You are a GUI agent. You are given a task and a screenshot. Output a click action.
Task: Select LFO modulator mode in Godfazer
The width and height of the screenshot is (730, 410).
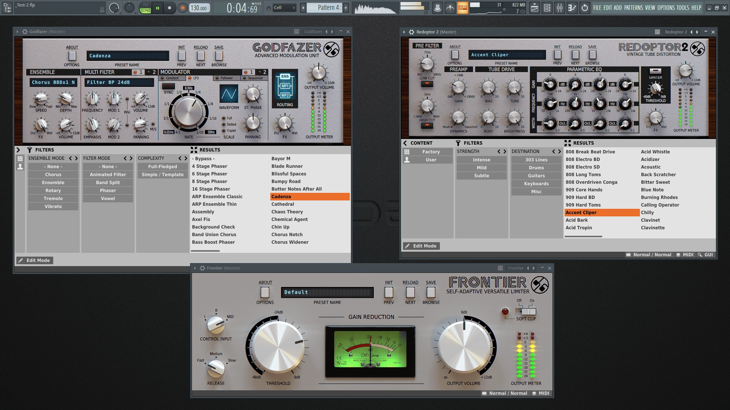[x=193, y=78]
